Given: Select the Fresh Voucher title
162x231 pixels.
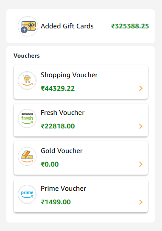Looking at the screenshot, I should coord(62,113).
